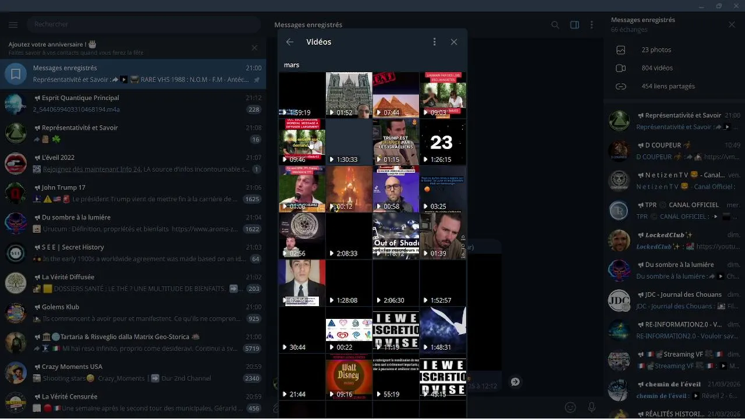This screenshot has width=745, height=419.
Task: Play the 00:12 fire video thumbnail
Action: 349,189
